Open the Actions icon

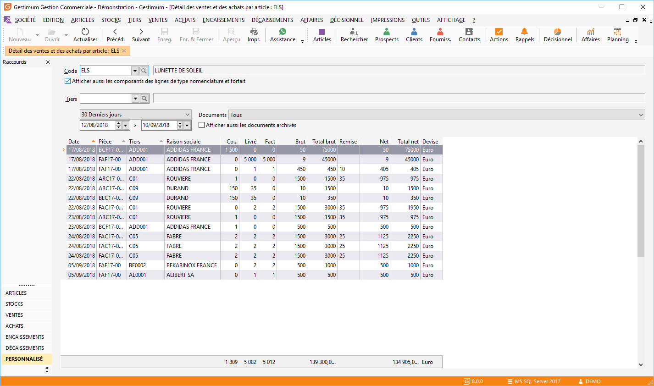[x=499, y=32]
